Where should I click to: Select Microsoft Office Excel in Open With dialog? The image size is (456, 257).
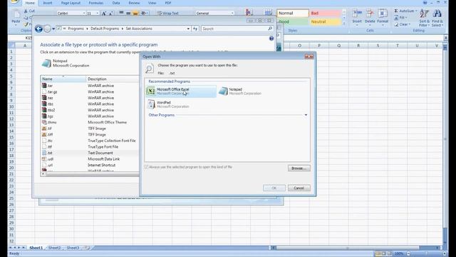tap(181, 91)
